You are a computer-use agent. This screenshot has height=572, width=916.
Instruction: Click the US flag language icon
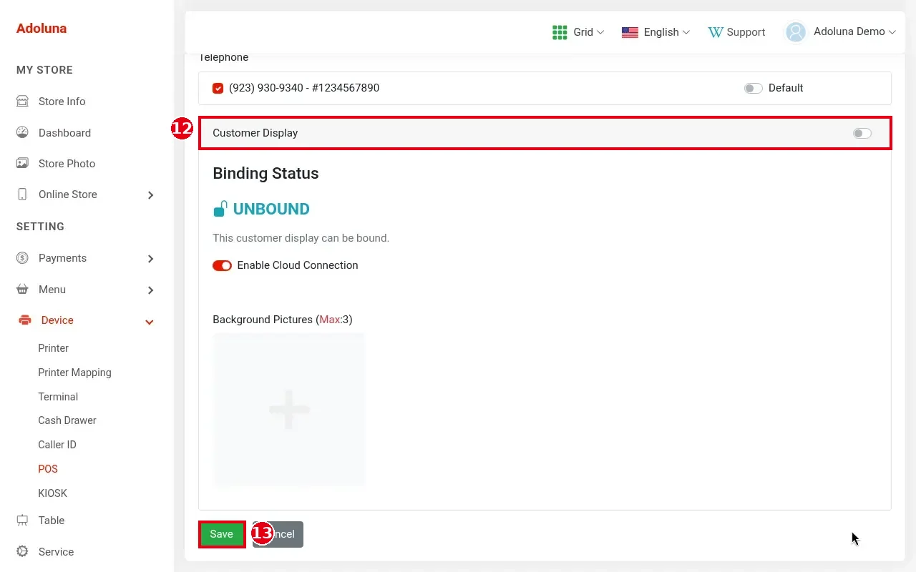pyautogui.click(x=630, y=32)
